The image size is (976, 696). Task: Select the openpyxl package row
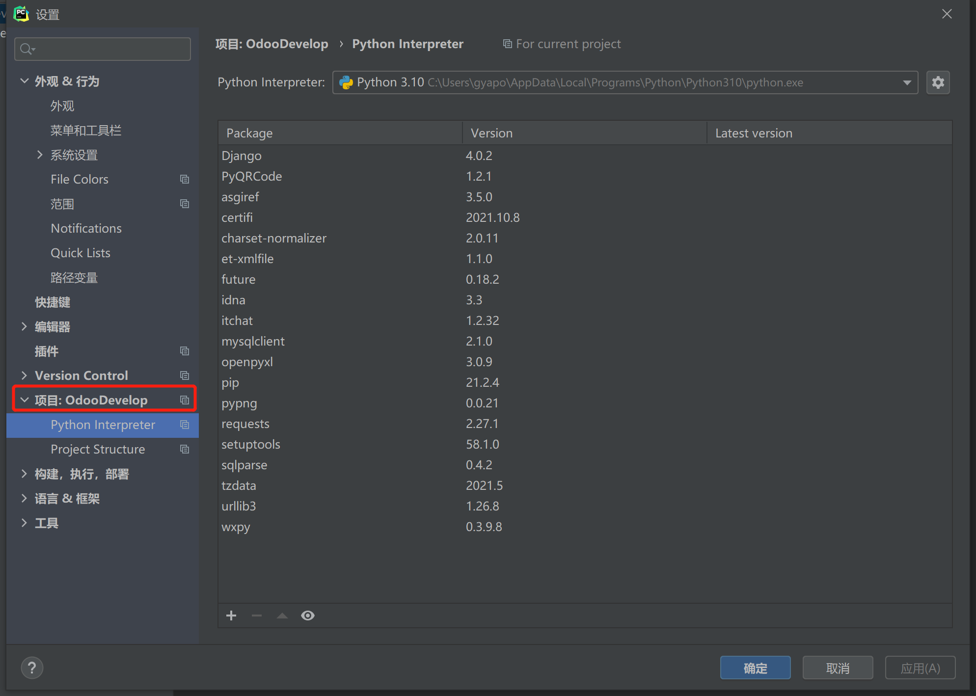585,362
